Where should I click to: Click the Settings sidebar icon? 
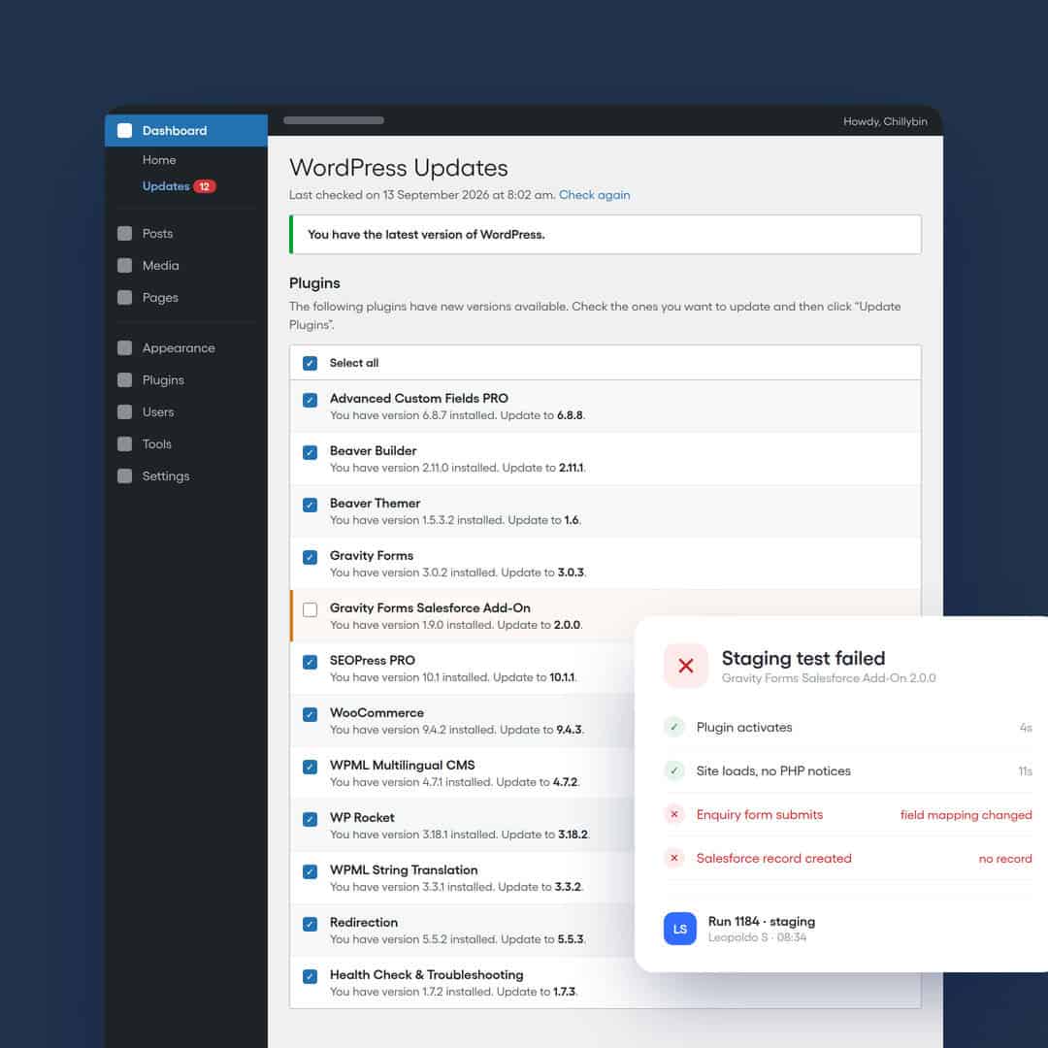(x=124, y=475)
